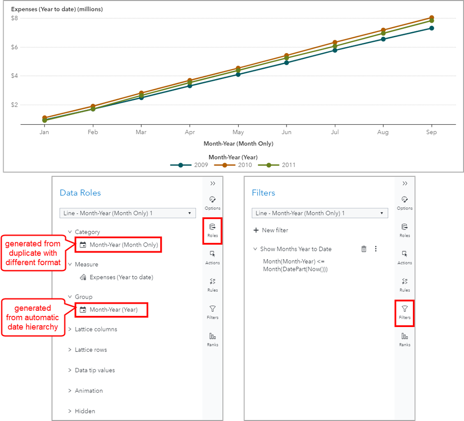464x421 pixels.
Task: Click the 2010 legend entry
Action: [x=233, y=165]
